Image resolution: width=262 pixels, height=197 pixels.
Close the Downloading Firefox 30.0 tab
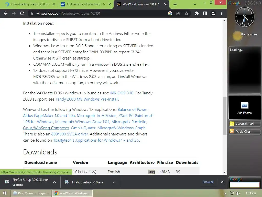tap(54, 4)
